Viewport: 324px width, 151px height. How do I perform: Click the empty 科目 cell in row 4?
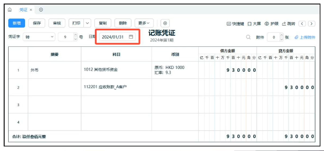click(116, 122)
